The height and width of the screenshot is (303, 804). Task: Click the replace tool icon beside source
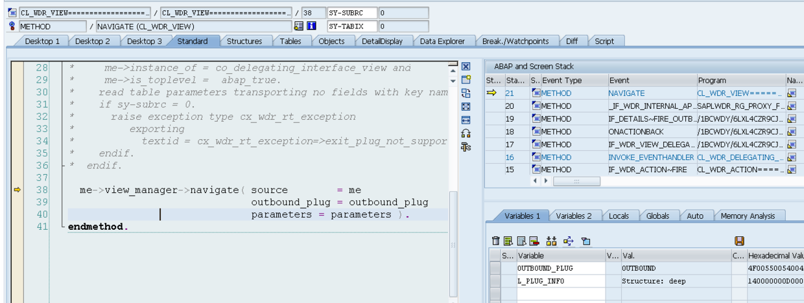[465, 93]
